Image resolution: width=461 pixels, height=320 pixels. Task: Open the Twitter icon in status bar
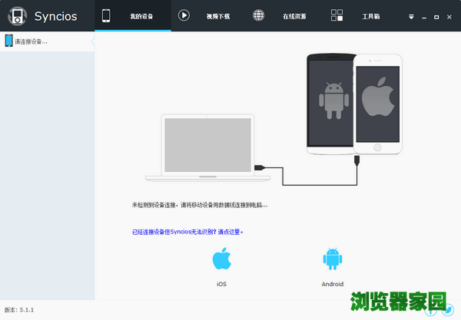(448, 310)
